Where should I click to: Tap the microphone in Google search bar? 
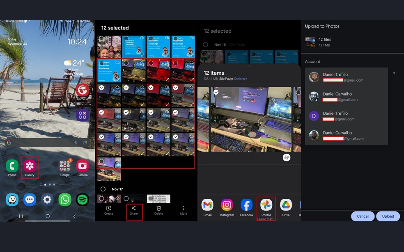click(76, 143)
